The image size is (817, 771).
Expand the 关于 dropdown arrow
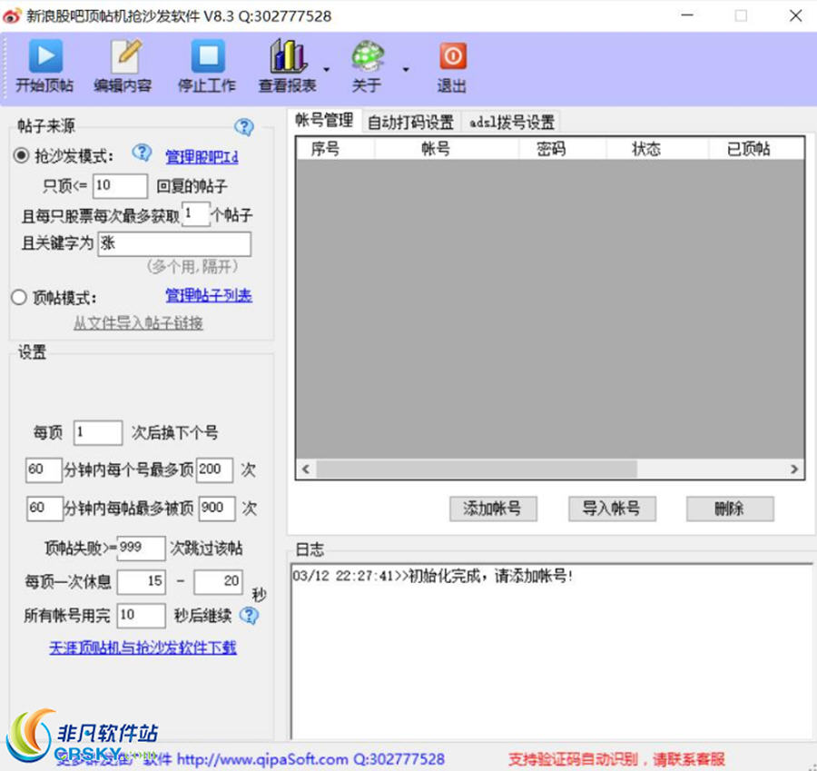(x=406, y=69)
